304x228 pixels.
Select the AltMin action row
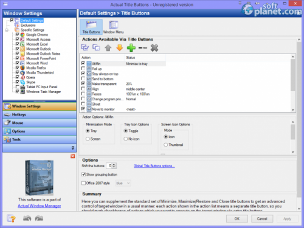[123, 64]
